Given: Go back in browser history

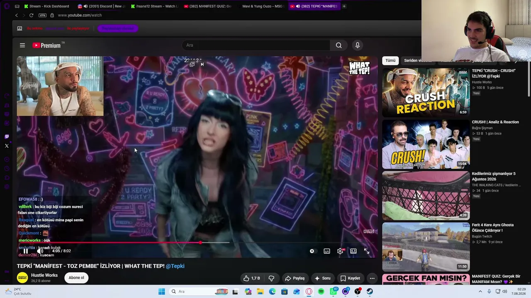Looking at the screenshot, I should [x=17, y=15].
